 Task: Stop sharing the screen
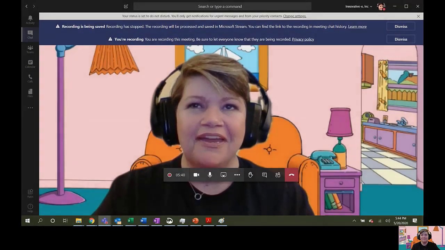(x=224, y=175)
